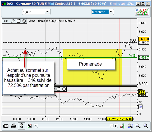The image size is (152, 132).
Task: Click the zoom out magnifier
Action: click(138, 126)
